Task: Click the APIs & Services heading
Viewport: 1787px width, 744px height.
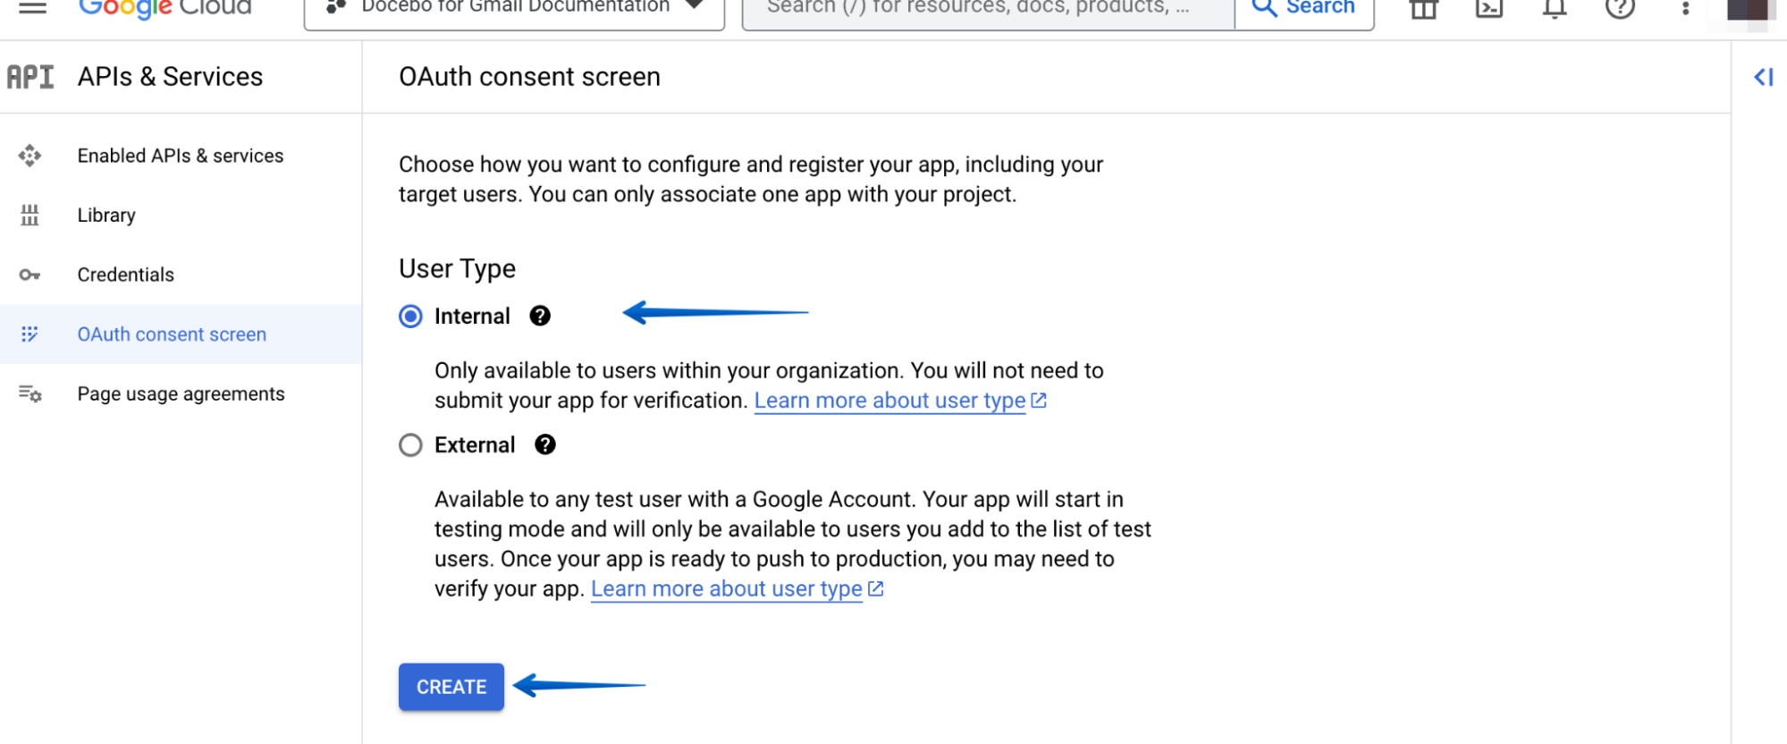Action: [x=170, y=77]
